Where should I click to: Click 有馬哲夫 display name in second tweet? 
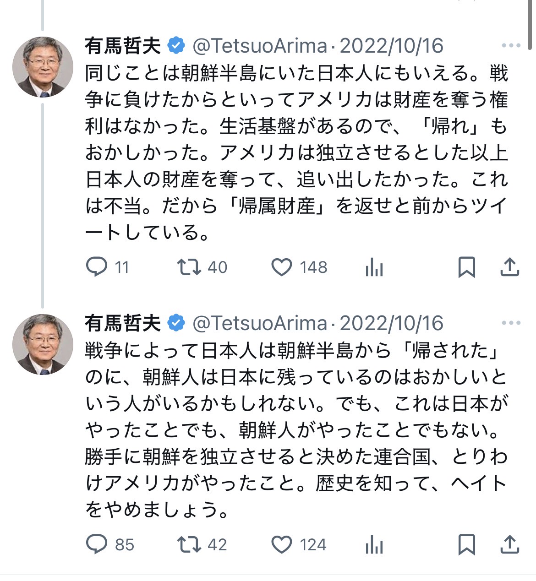123,323
